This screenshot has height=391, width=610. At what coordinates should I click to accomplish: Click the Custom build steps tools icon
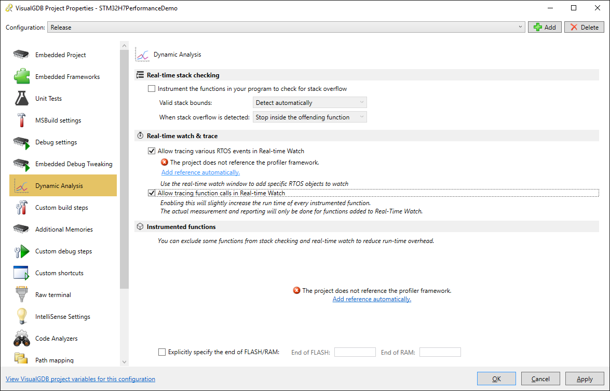(x=21, y=208)
